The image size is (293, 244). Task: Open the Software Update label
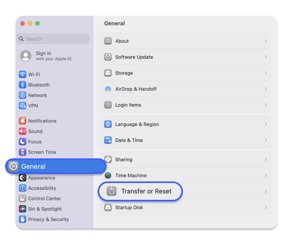coord(134,57)
